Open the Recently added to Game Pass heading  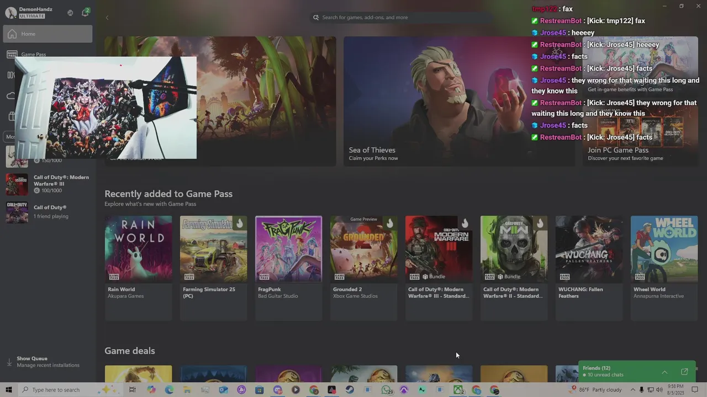click(x=168, y=194)
